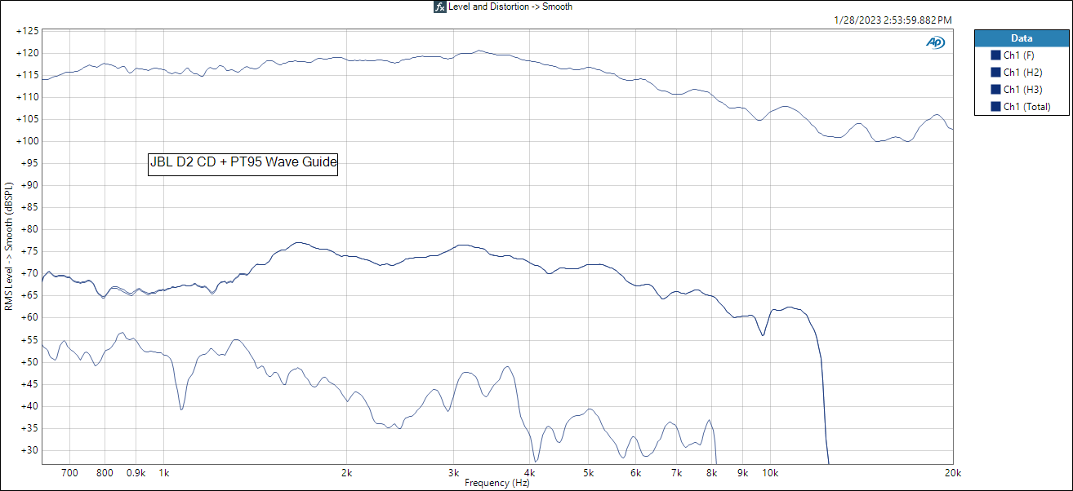Select the Ch1 (Total) legend label
The image size is (1073, 491).
coord(1027,107)
